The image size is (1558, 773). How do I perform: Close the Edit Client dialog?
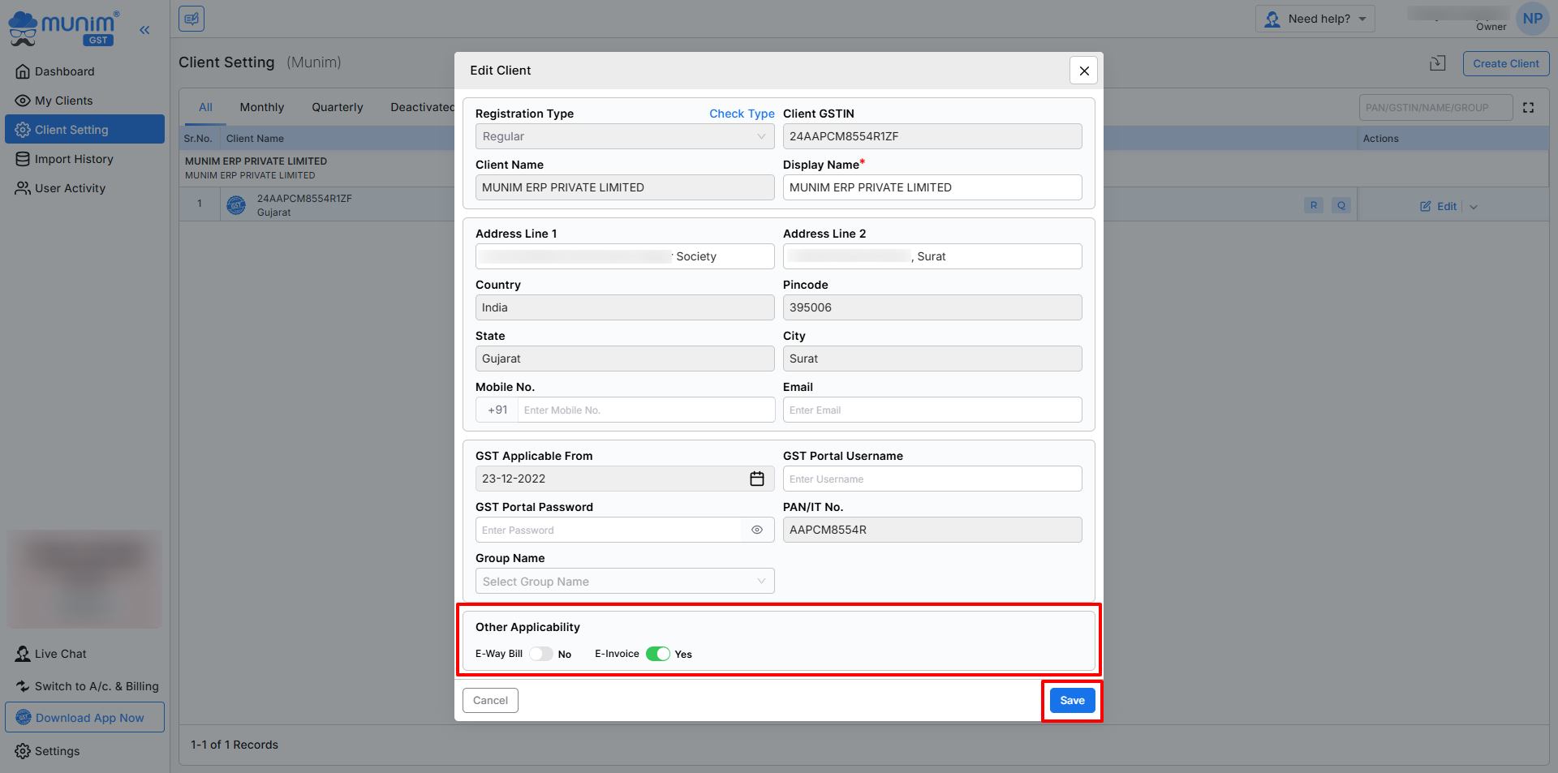(x=1083, y=71)
